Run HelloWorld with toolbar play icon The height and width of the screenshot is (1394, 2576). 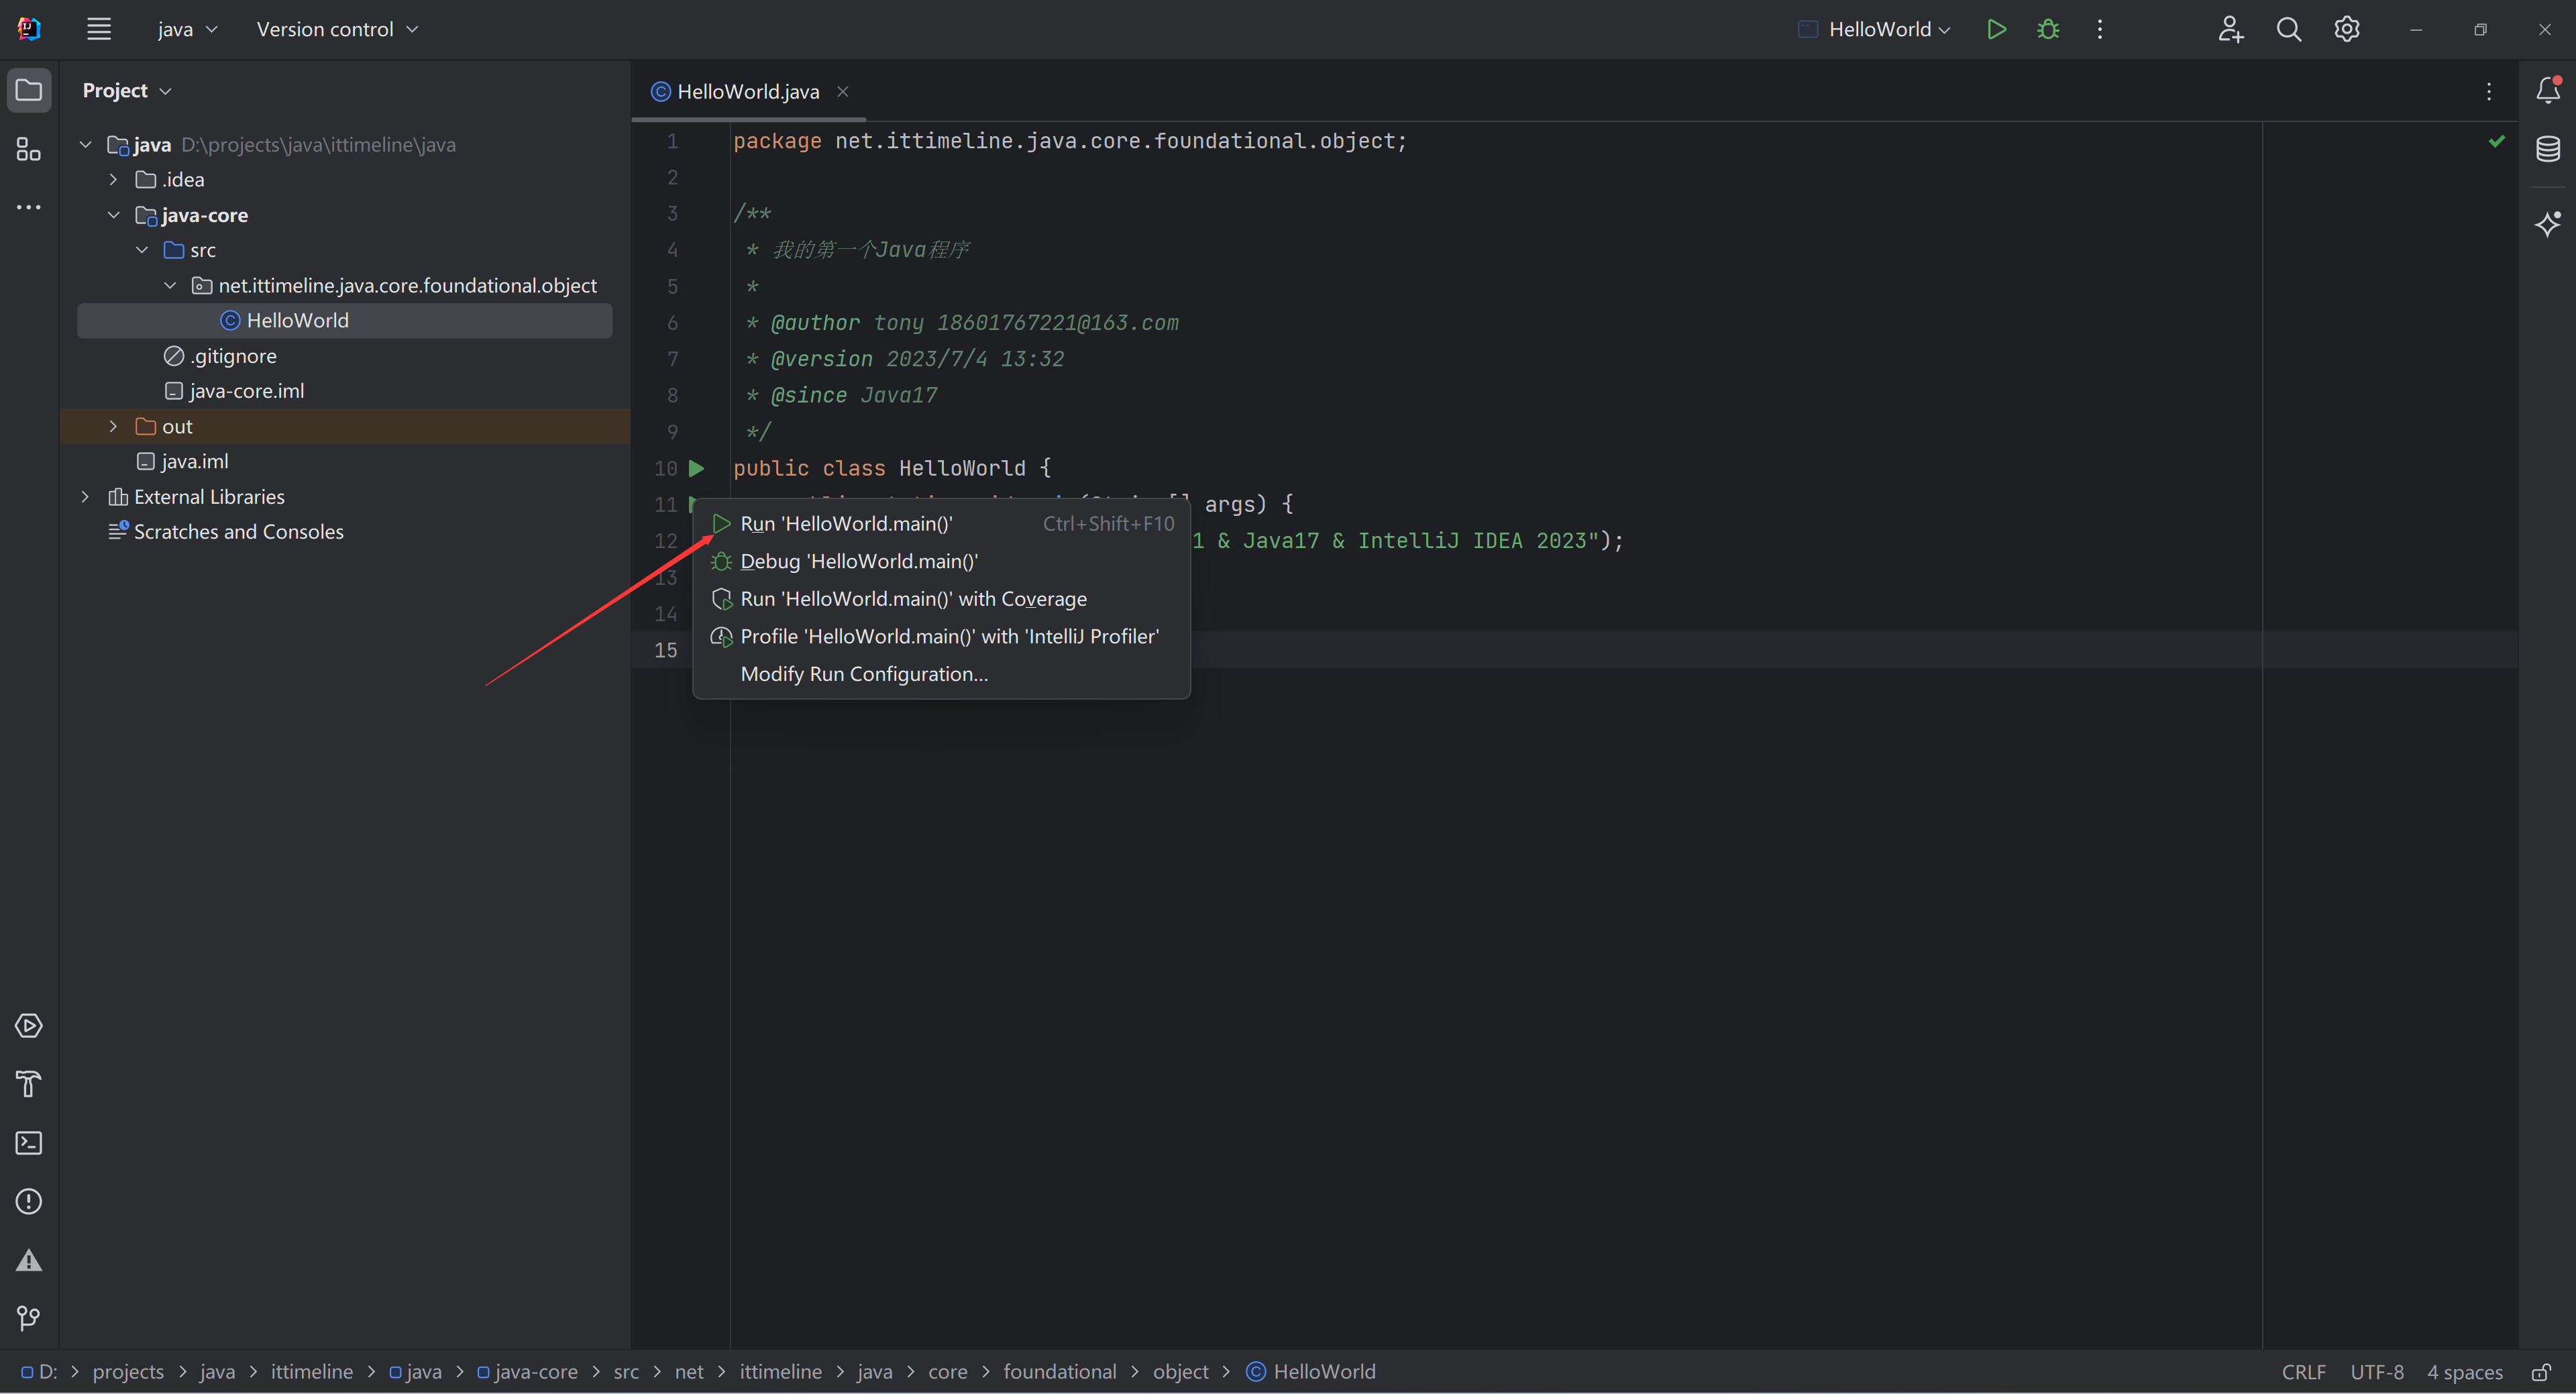(x=1996, y=29)
